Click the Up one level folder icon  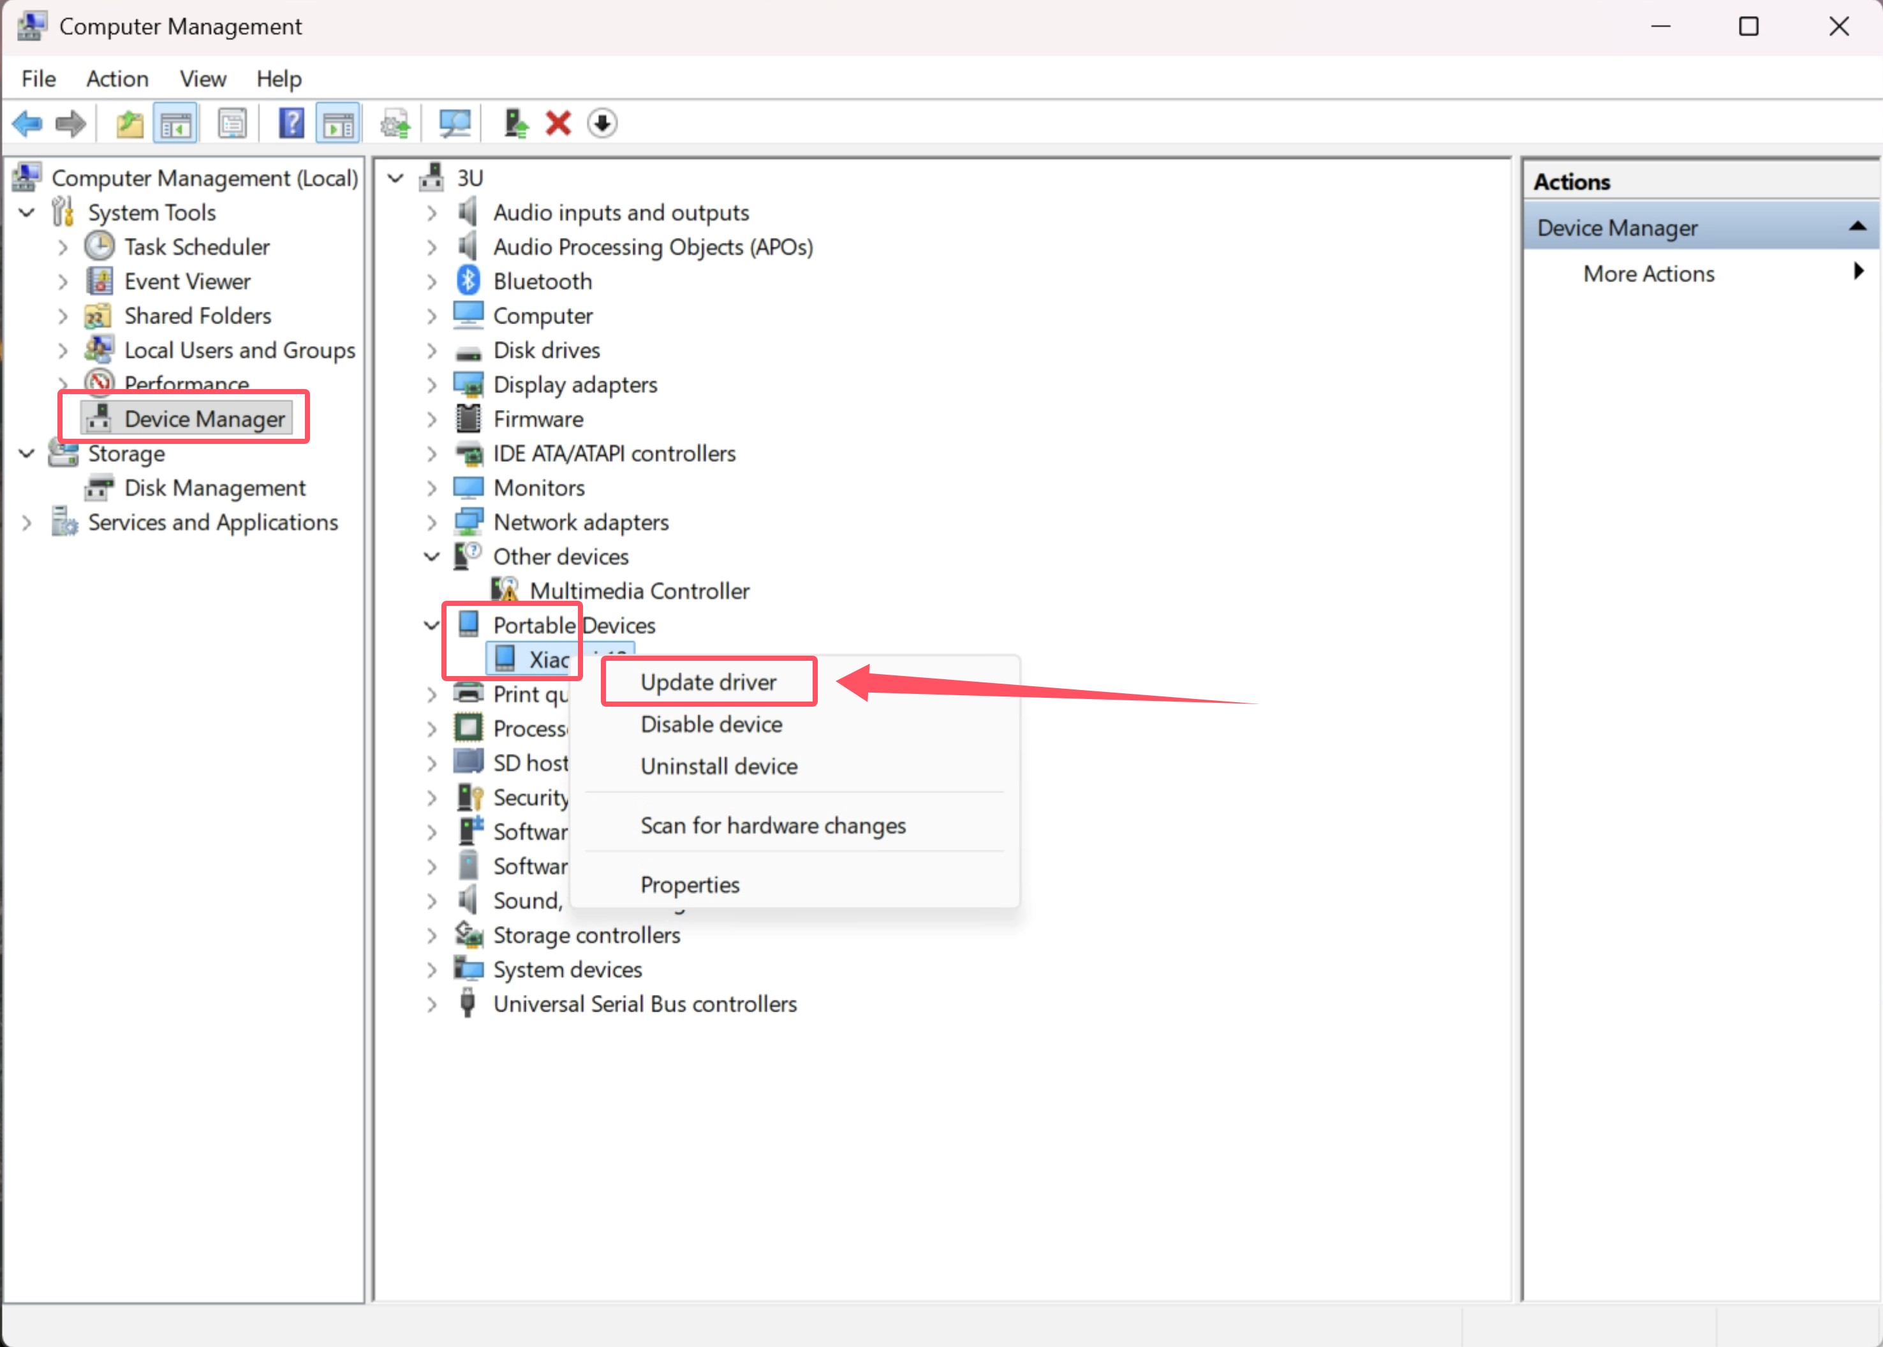129,124
